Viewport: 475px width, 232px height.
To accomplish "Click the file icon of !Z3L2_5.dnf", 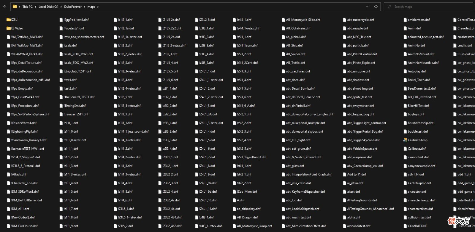I will 197,20.
